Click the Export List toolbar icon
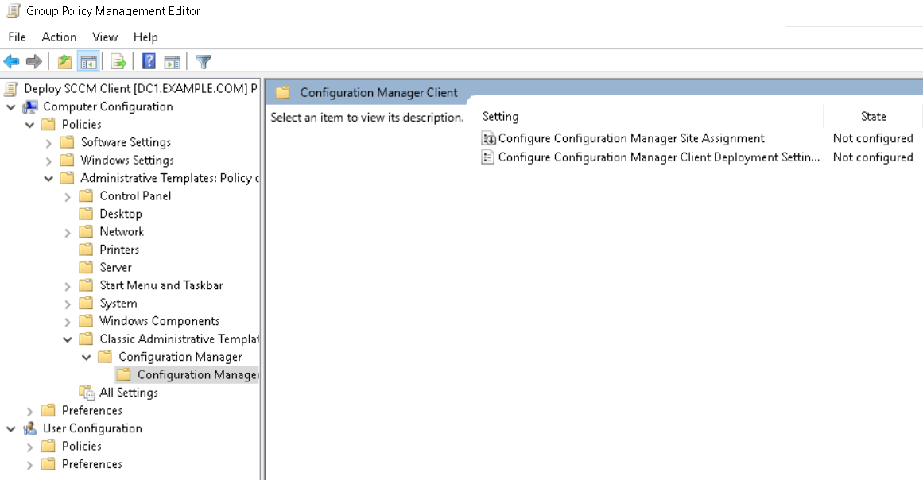Image resolution: width=923 pixels, height=480 pixels. [118, 62]
